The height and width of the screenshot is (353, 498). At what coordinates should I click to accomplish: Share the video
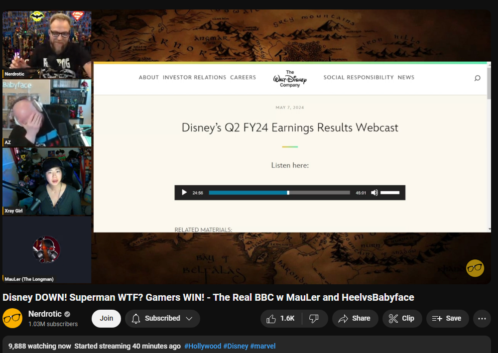coord(355,319)
